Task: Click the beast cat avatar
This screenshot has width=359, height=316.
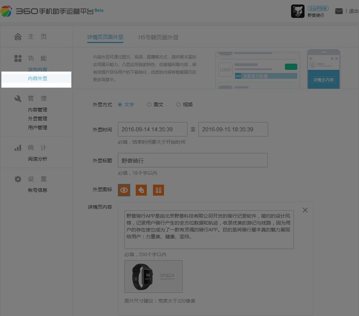Action: (x=298, y=11)
